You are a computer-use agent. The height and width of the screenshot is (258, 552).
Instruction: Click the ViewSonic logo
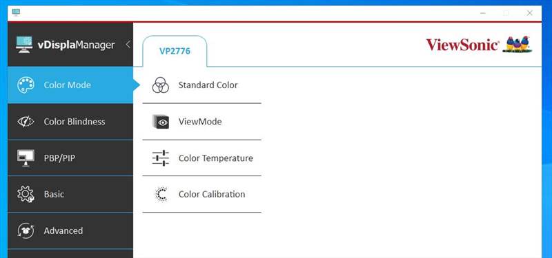coord(479,45)
